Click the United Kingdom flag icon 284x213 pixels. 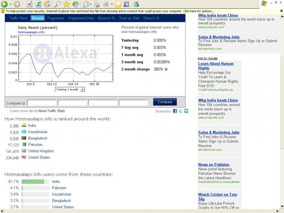(24, 151)
